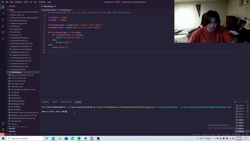The image size is (250, 141).
Task: Click the terminal input prompt line
Action: tap(54, 112)
